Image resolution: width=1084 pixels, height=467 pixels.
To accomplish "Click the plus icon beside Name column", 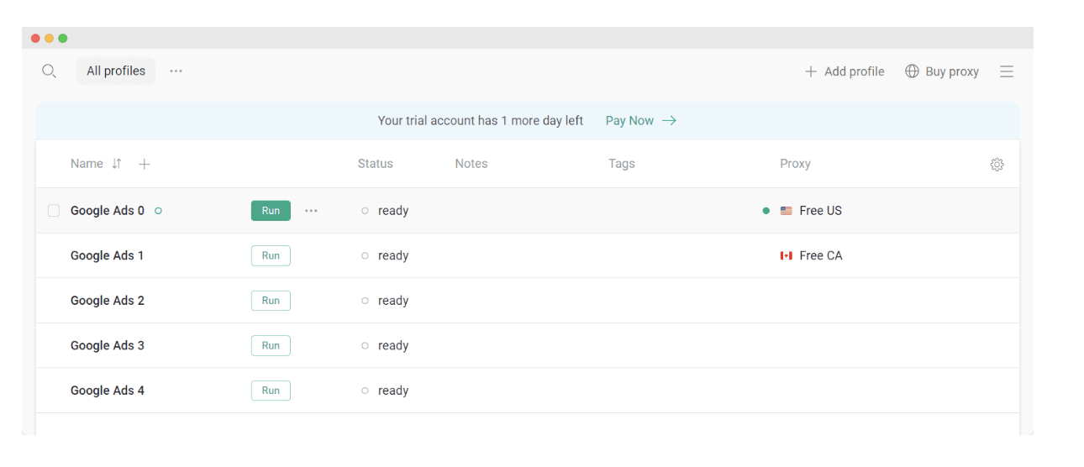I will coord(145,164).
